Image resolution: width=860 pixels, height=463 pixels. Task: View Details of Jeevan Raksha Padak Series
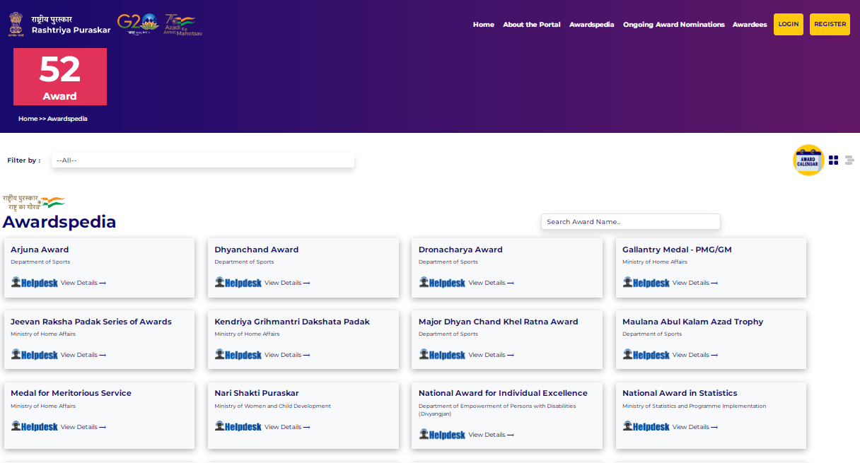[x=83, y=355]
